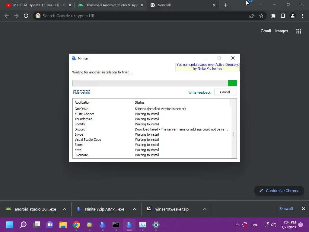Open the tab search chevron in title bar
The height and width of the screenshot is (232, 309).
(x=260, y=4)
